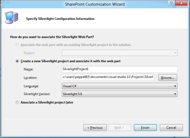Screen dimensions: 190x138
Task: Cancel the wizard
Action: point(171,128)
